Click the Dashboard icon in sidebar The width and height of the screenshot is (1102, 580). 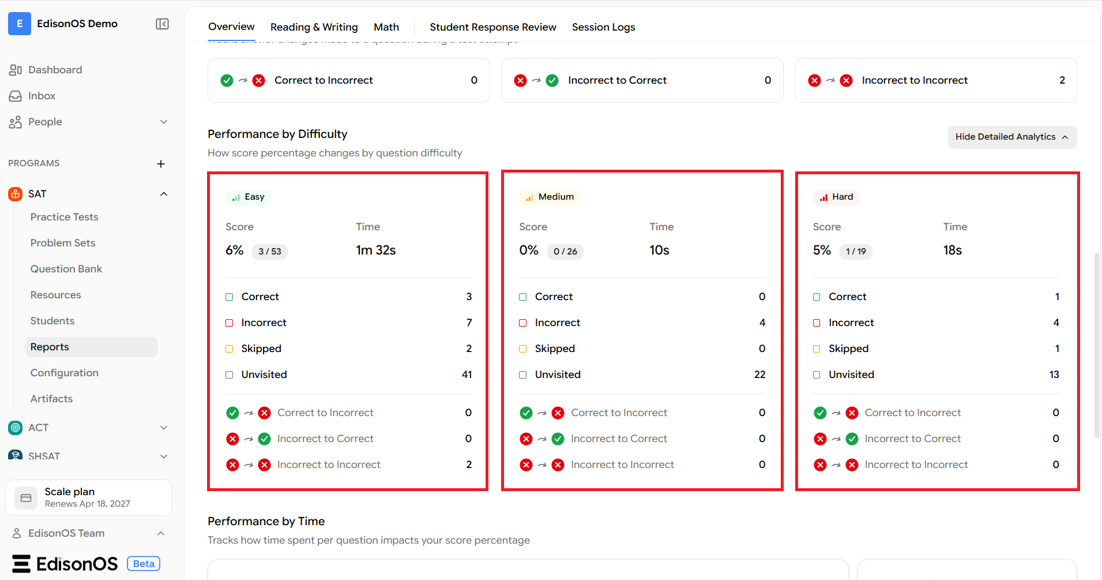(16, 70)
